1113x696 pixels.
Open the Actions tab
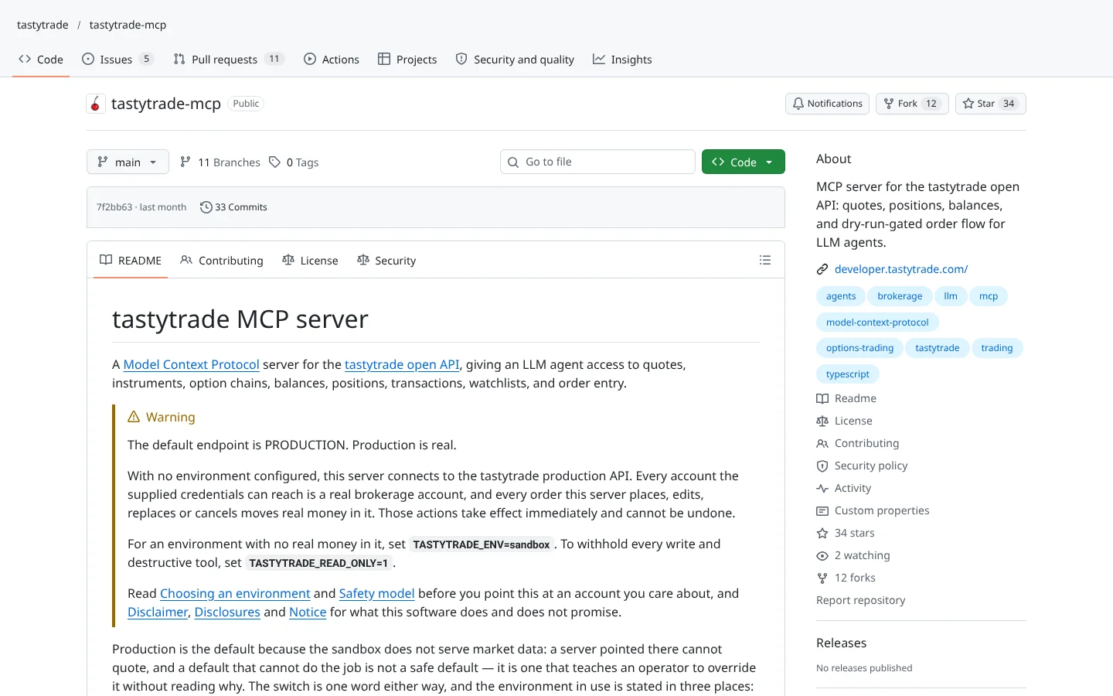332,60
